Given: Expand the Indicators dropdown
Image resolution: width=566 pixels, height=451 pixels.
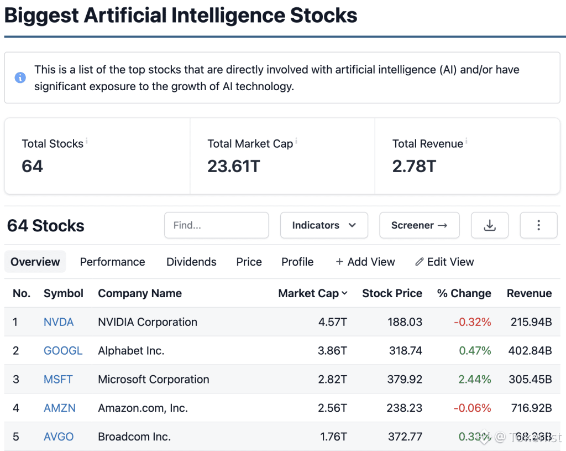Looking at the screenshot, I should pyautogui.click(x=324, y=225).
